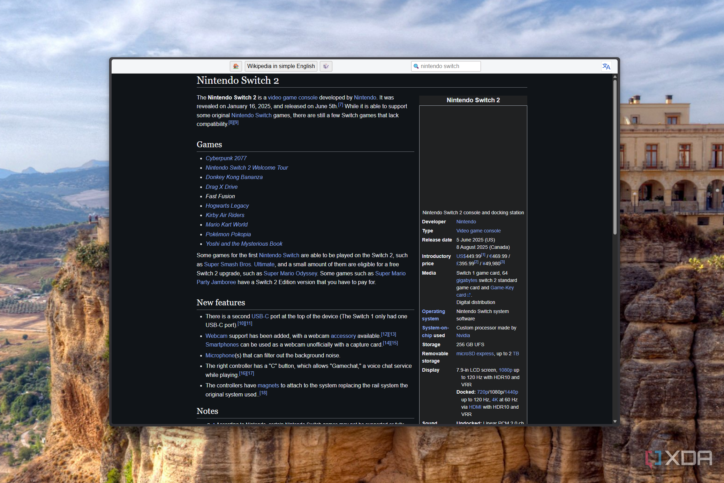Open the 4K link in Display row
724x483 pixels.
495,400
